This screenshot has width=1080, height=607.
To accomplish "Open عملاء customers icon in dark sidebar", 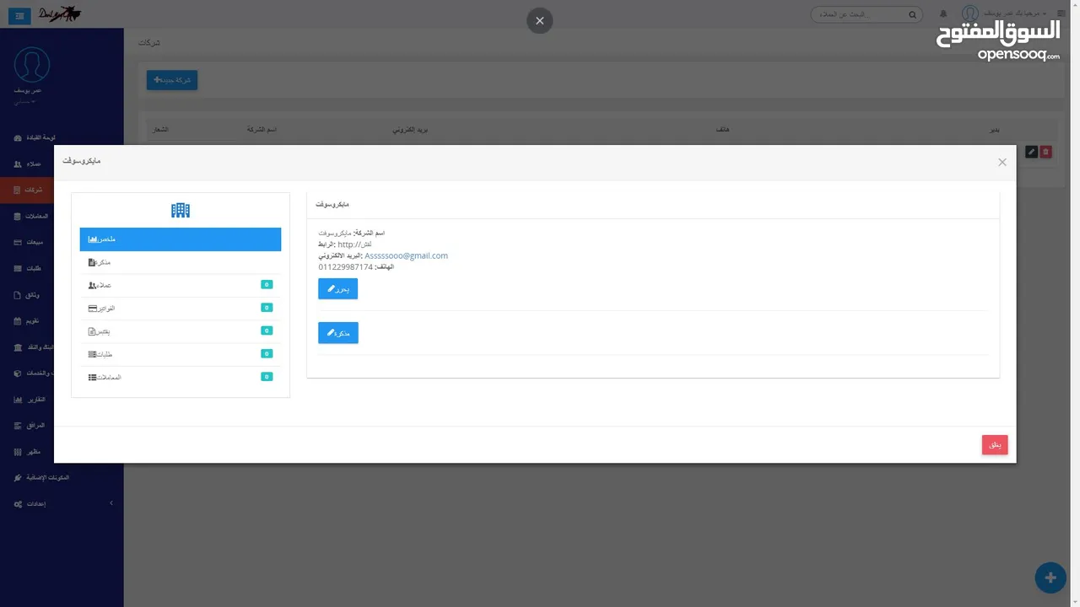I will point(19,164).
